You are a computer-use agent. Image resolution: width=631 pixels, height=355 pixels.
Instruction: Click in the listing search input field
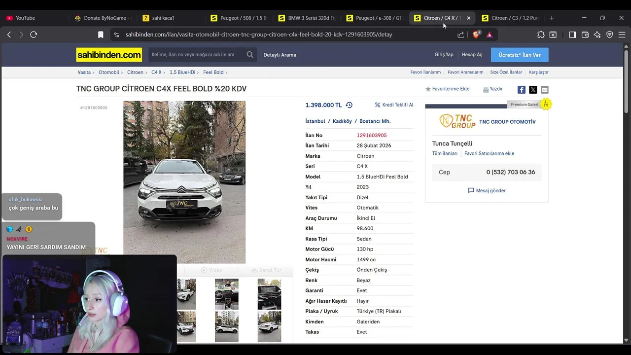(x=196, y=55)
